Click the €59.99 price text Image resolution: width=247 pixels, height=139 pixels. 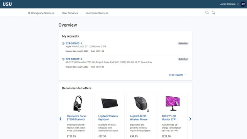coord(134,136)
